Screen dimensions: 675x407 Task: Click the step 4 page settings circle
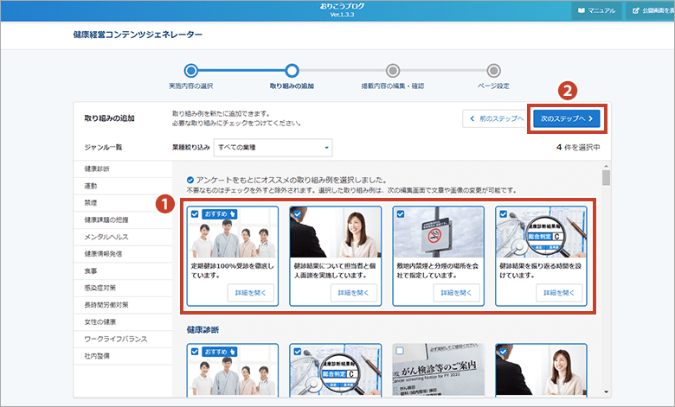492,70
